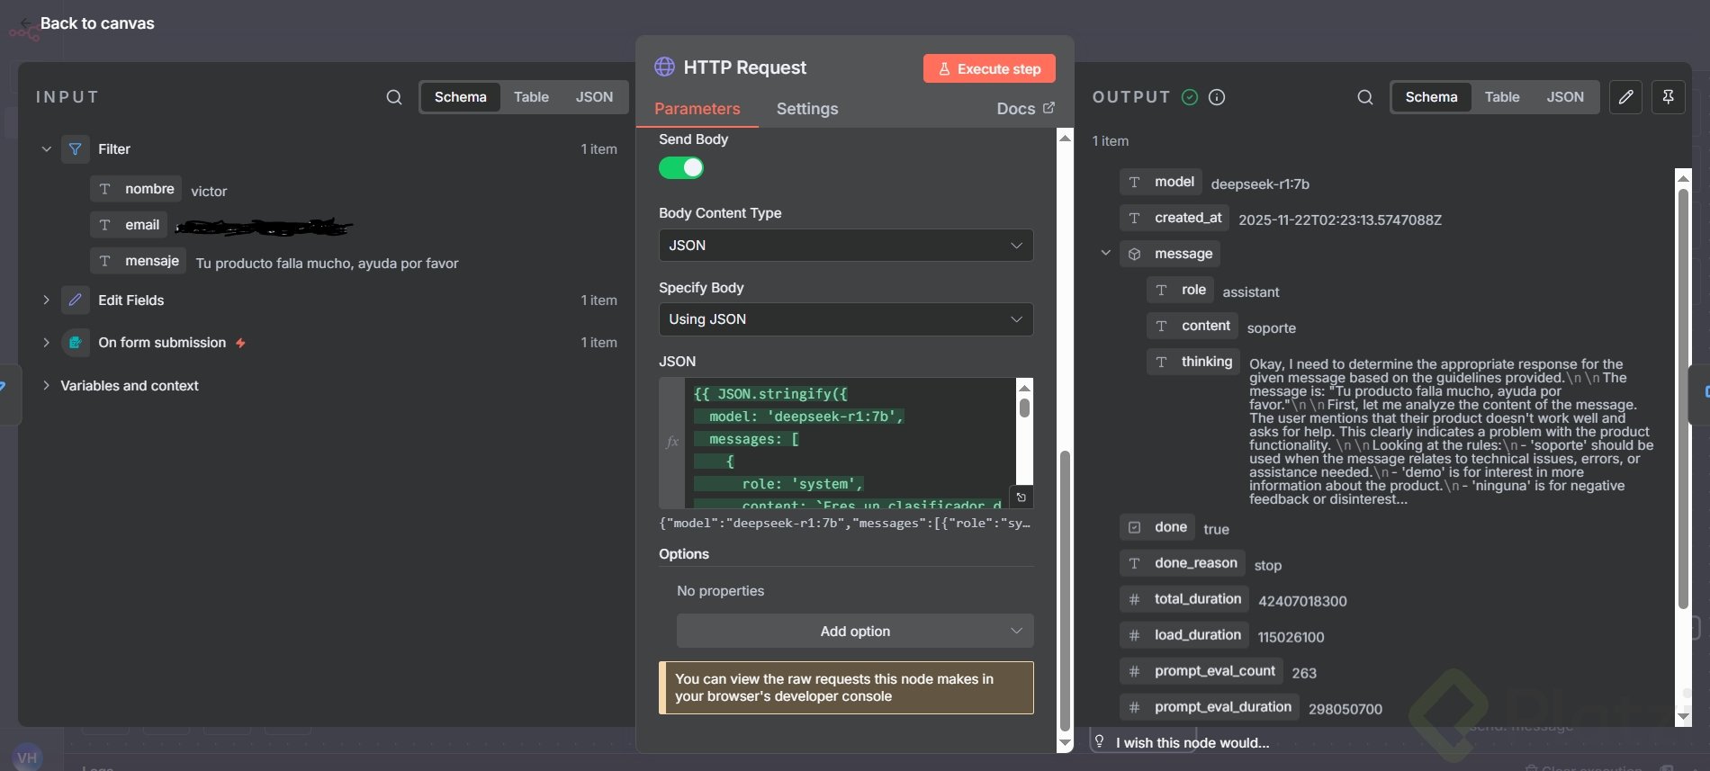Click the thinking field pill in OUTPUT
The height and width of the screenshot is (771, 1710).
coord(1193,362)
